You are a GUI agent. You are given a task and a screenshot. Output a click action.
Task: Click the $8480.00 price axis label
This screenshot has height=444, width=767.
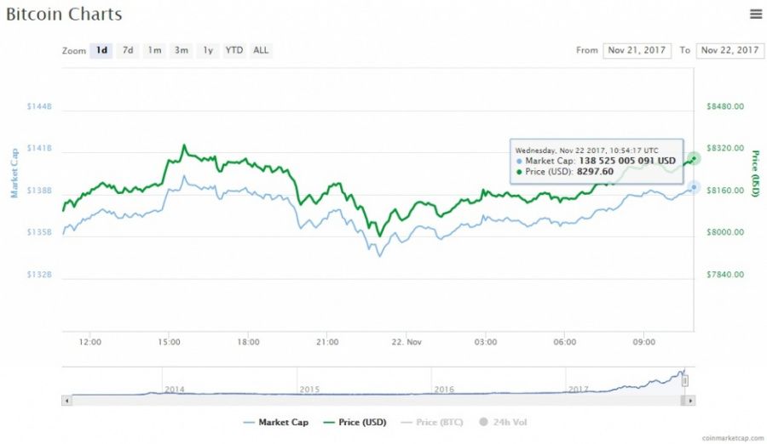pyautogui.click(x=725, y=106)
